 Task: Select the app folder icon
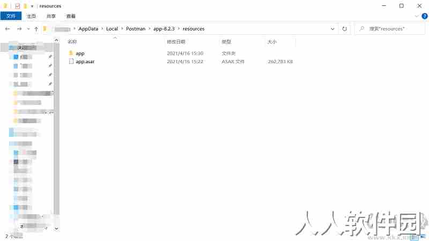(71, 53)
